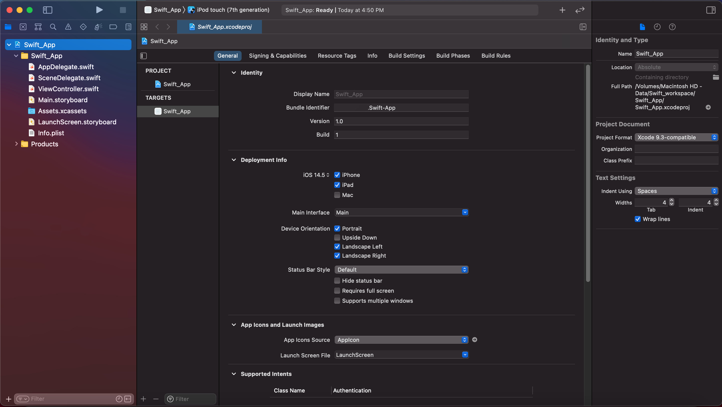Viewport: 722px width, 407px height.
Task: Enable the Upside Down orientation
Action: tap(337, 238)
